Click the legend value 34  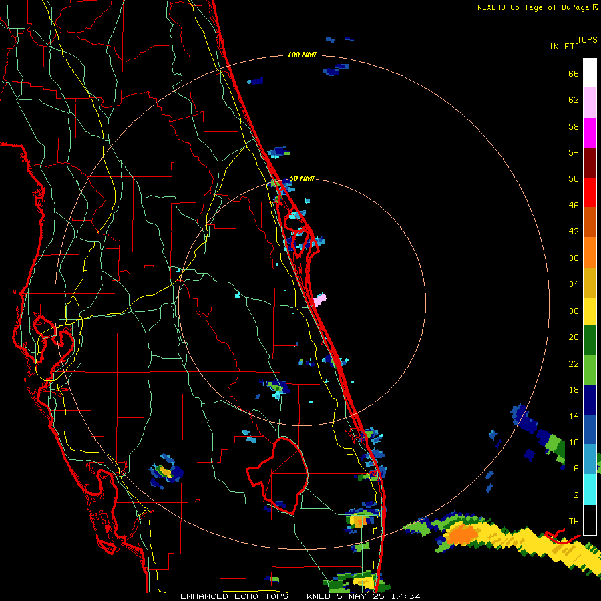tap(574, 284)
